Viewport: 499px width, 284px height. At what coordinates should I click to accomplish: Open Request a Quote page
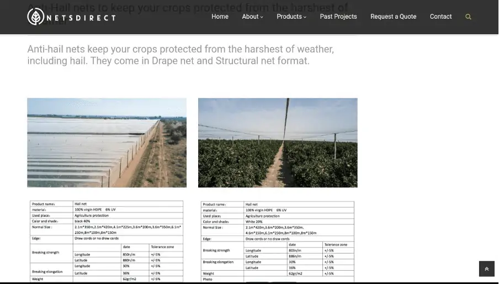393,17
